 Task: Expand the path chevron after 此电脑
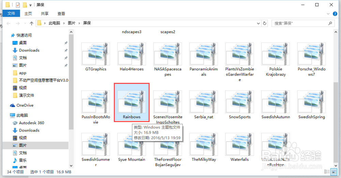[64, 23]
